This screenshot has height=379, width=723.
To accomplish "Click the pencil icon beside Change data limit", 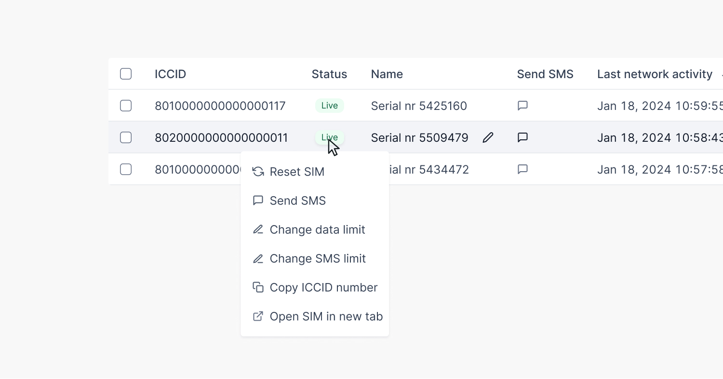I will pos(258,230).
